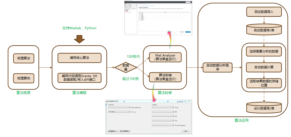Click the 自动数据计算 box
The width and height of the screenshot is (291, 137).
click(264, 67)
